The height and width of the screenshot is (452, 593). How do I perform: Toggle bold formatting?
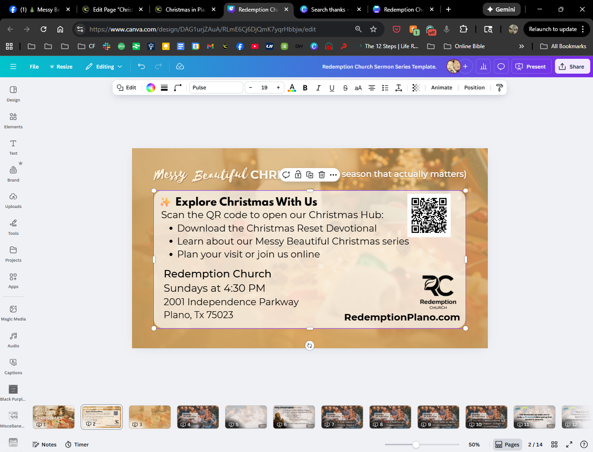pos(305,88)
